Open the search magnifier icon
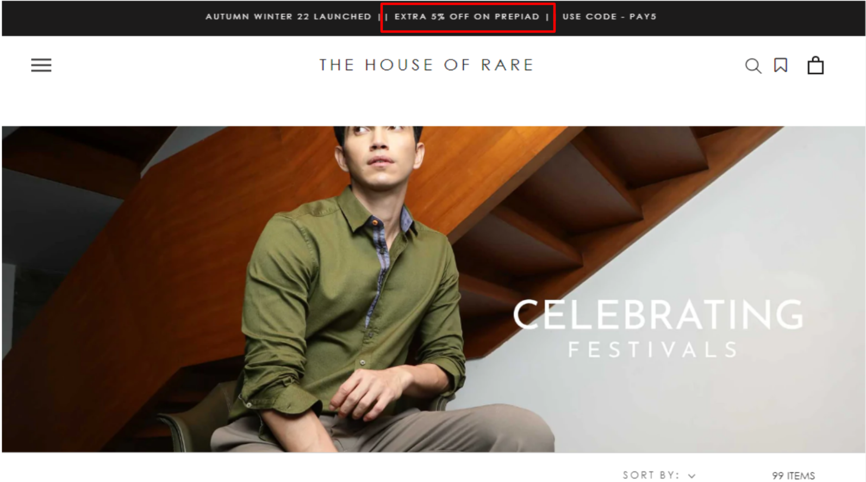The width and height of the screenshot is (866, 482). (x=753, y=66)
